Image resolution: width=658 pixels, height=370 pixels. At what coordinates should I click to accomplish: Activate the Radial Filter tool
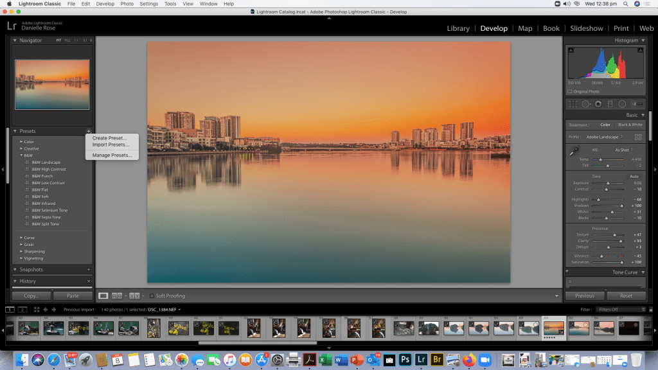[622, 104]
